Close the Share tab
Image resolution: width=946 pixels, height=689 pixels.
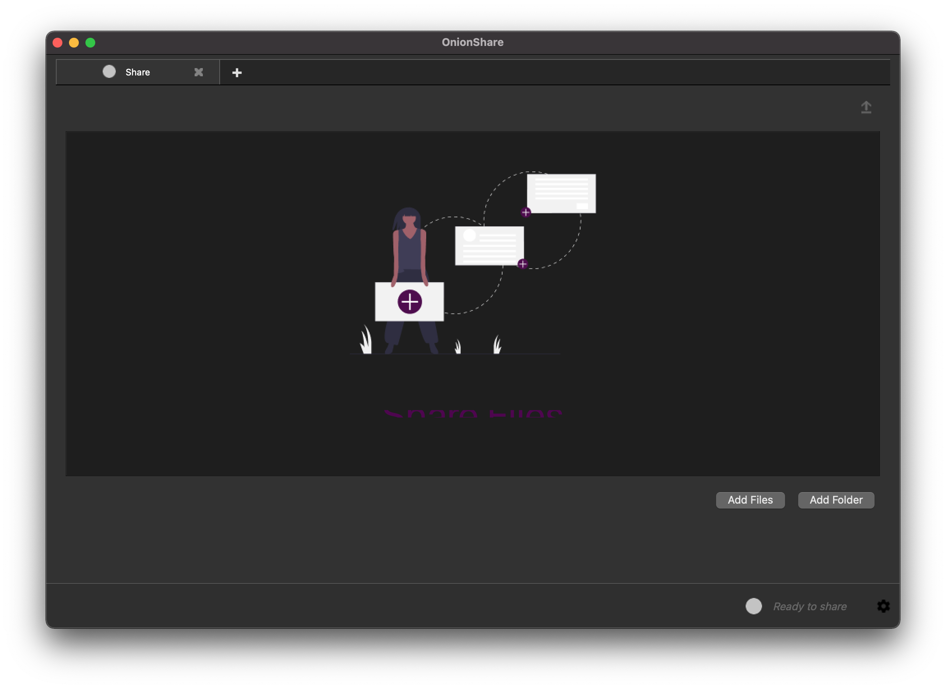[x=199, y=72]
